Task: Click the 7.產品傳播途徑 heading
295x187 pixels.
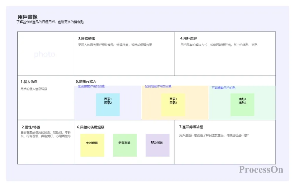Action: (191, 127)
